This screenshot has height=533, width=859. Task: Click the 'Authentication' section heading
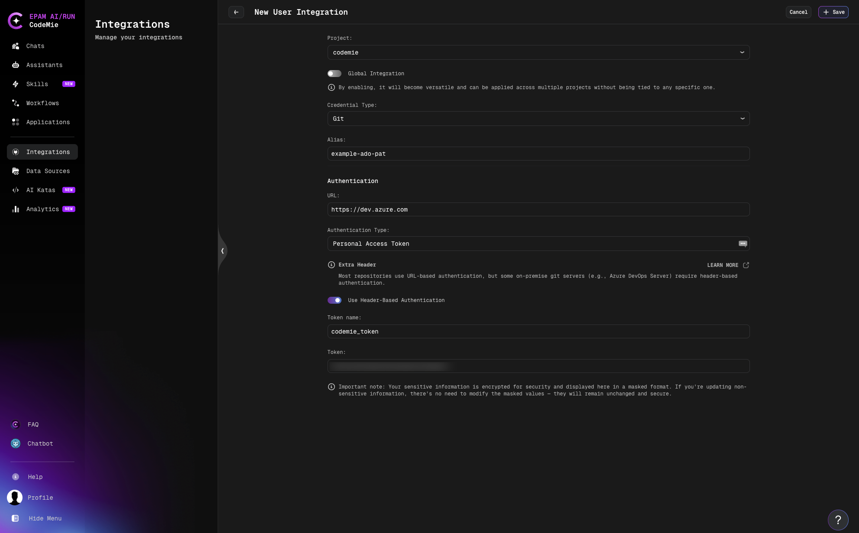click(x=353, y=181)
